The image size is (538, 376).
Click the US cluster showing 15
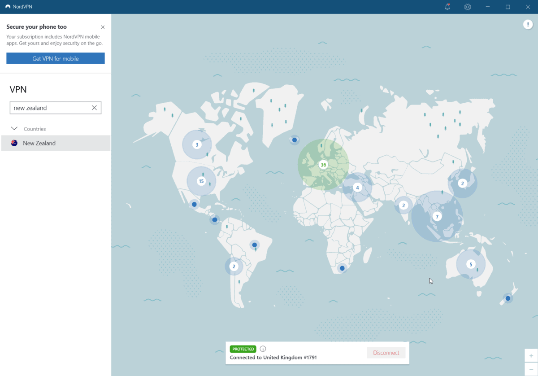coord(201,181)
